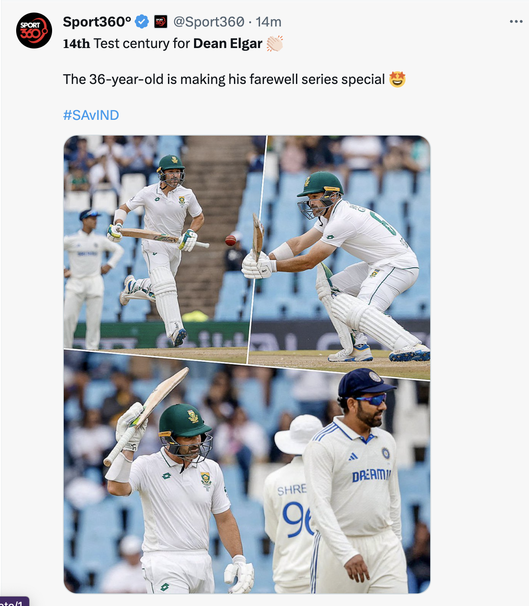Open the #SAvIND hashtag

(x=91, y=115)
